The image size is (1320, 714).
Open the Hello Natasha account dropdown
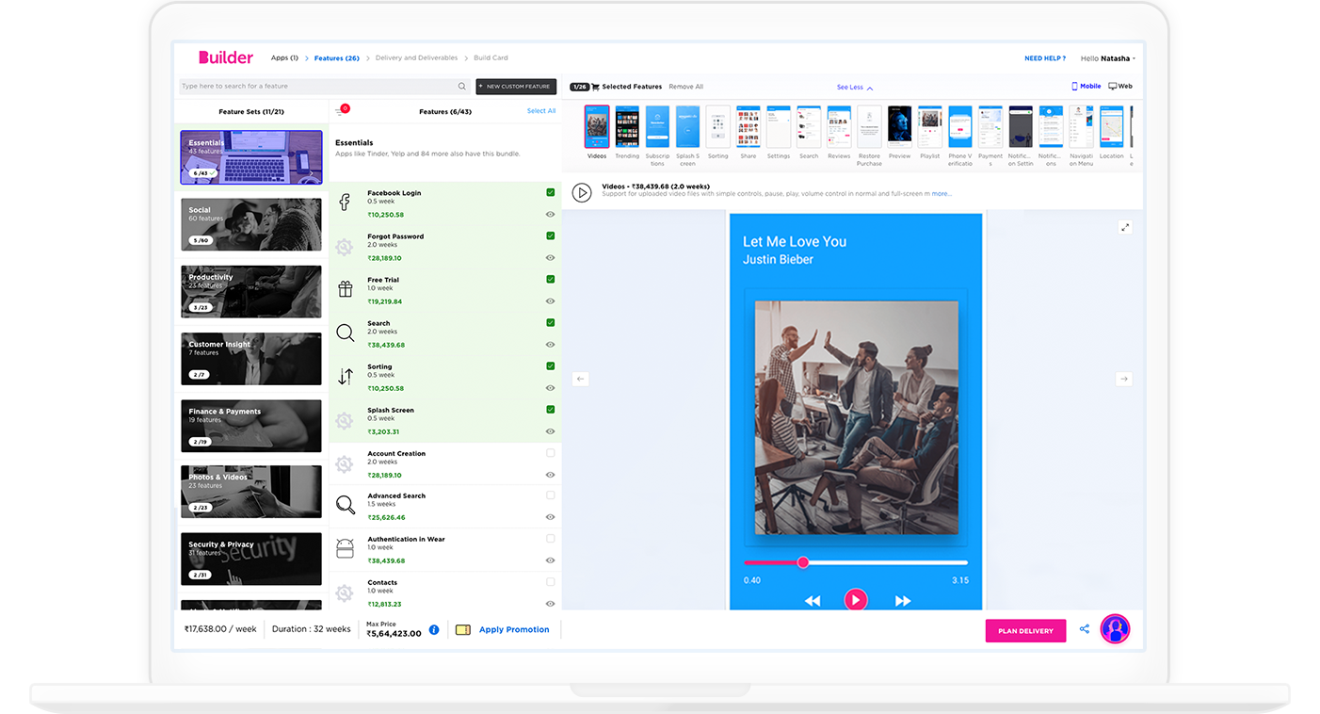pos(1108,58)
